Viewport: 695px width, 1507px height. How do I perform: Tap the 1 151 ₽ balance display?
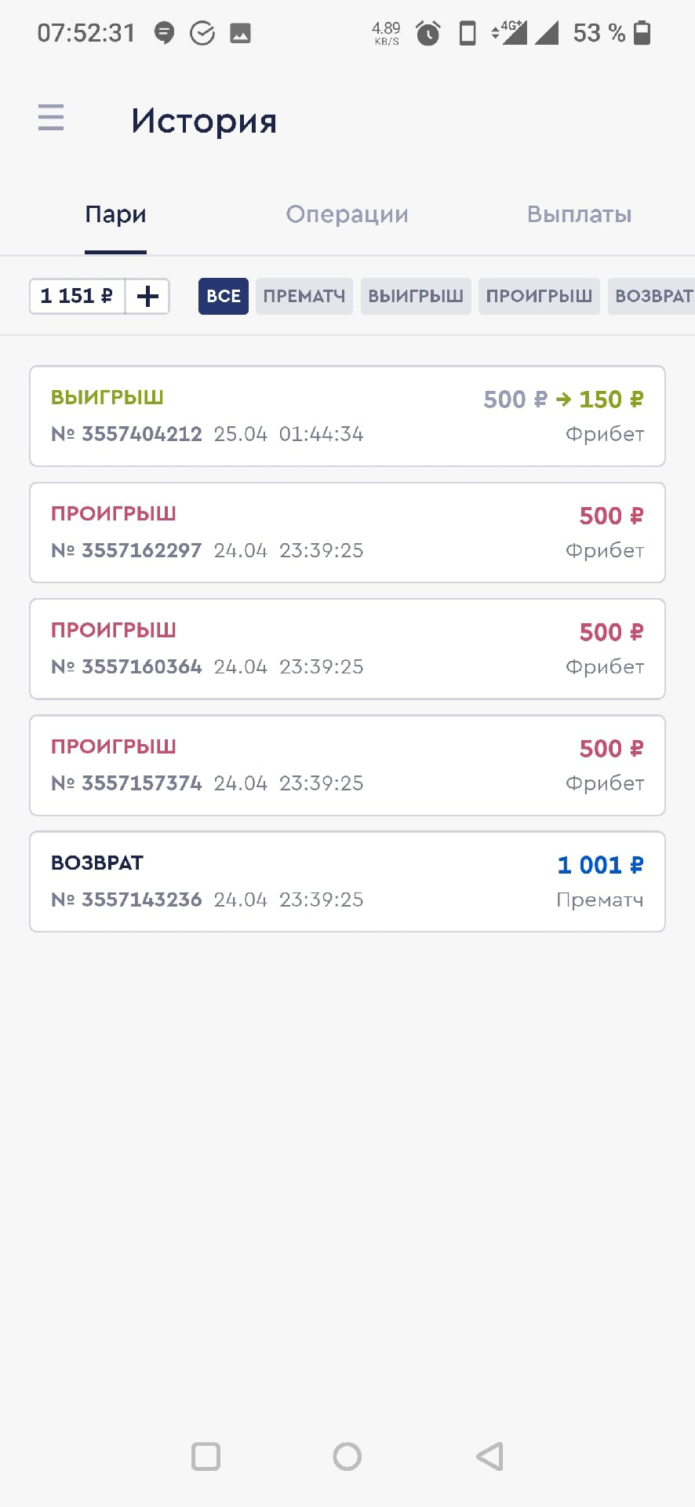pos(77,296)
